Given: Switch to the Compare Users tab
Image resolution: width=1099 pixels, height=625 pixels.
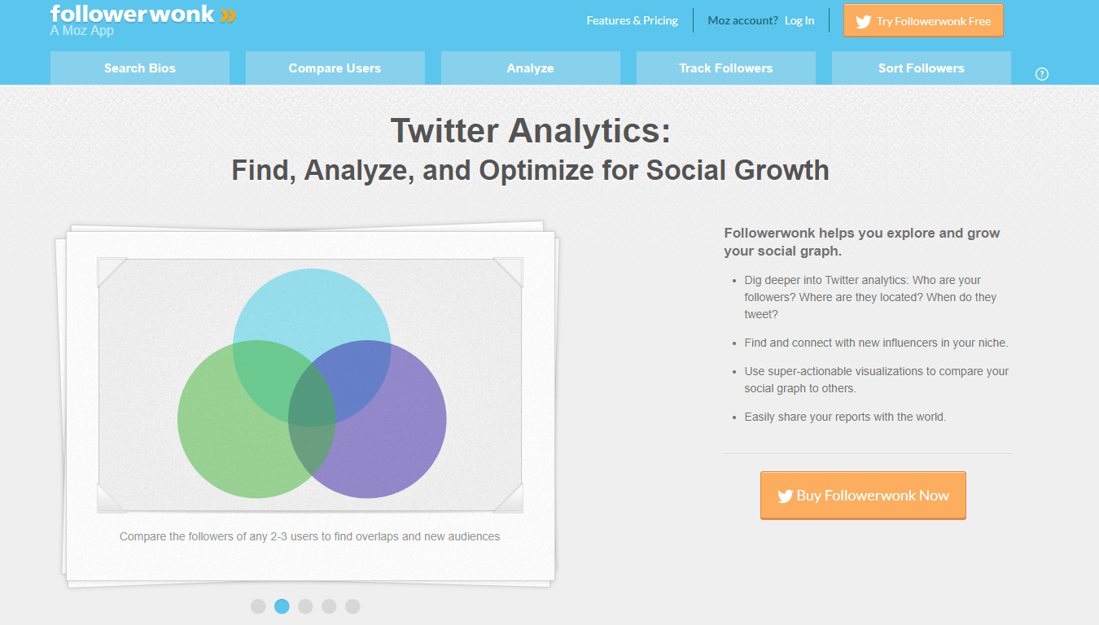Looking at the screenshot, I should click(x=335, y=68).
